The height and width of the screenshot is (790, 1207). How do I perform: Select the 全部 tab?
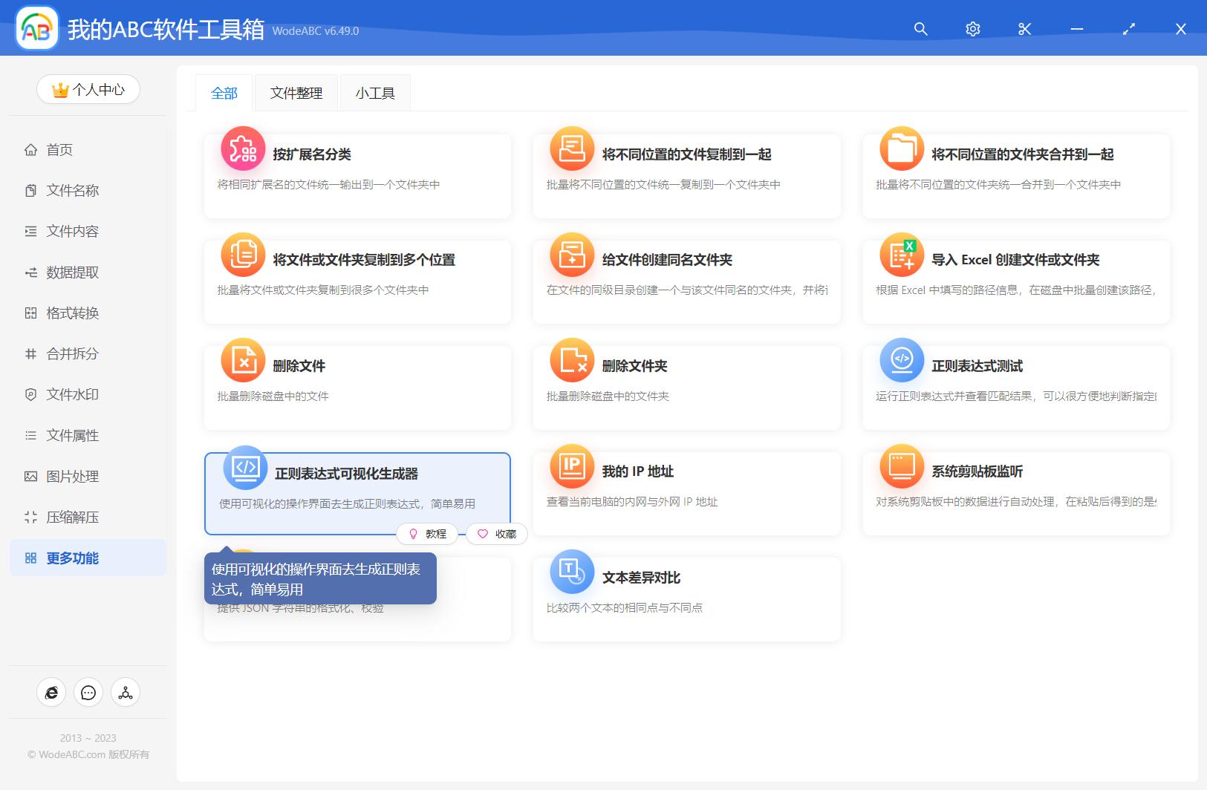[224, 94]
